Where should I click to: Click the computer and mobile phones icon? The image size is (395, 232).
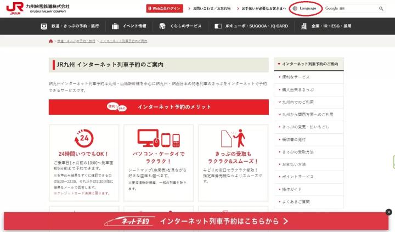point(159,139)
